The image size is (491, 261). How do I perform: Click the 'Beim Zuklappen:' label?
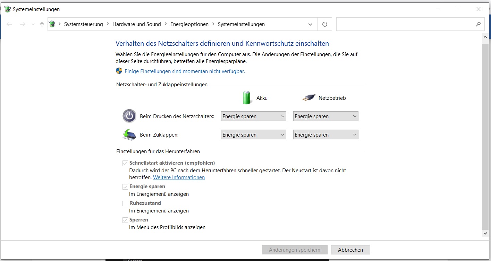(159, 135)
